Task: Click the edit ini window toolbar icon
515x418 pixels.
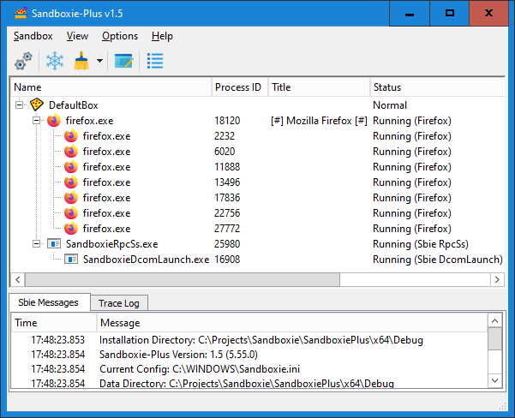Action: (x=123, y=61)
